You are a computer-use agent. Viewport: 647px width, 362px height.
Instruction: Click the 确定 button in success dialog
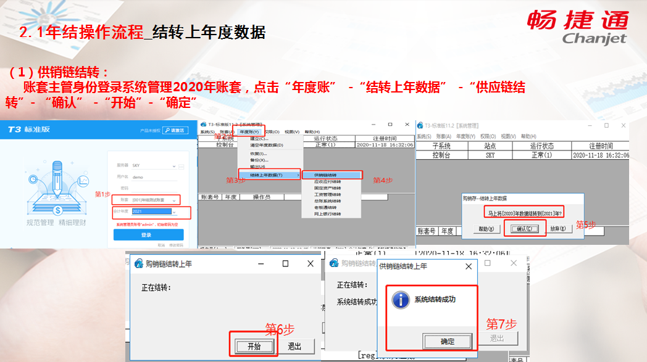point(448,342)
